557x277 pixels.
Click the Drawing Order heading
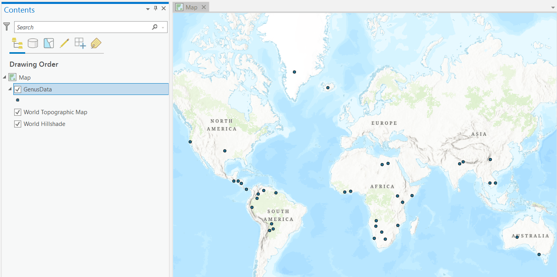click(34, 64)
